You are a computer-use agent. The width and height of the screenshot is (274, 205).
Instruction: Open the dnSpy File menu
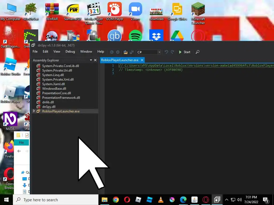[x=35, y=52]
